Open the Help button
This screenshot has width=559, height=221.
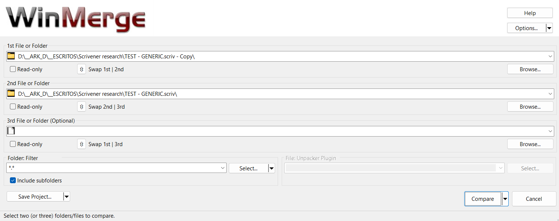click(530, 13)
